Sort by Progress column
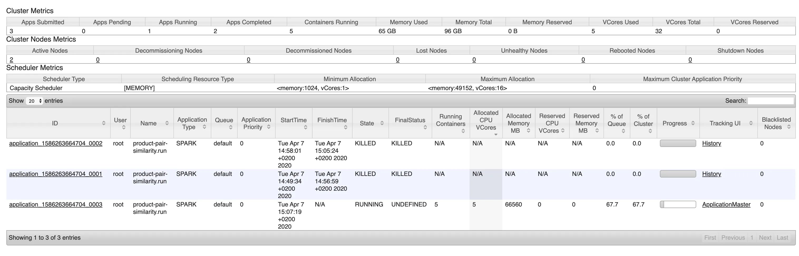The width and height of the screenshot is (799, 256). [x=678, y=123]
